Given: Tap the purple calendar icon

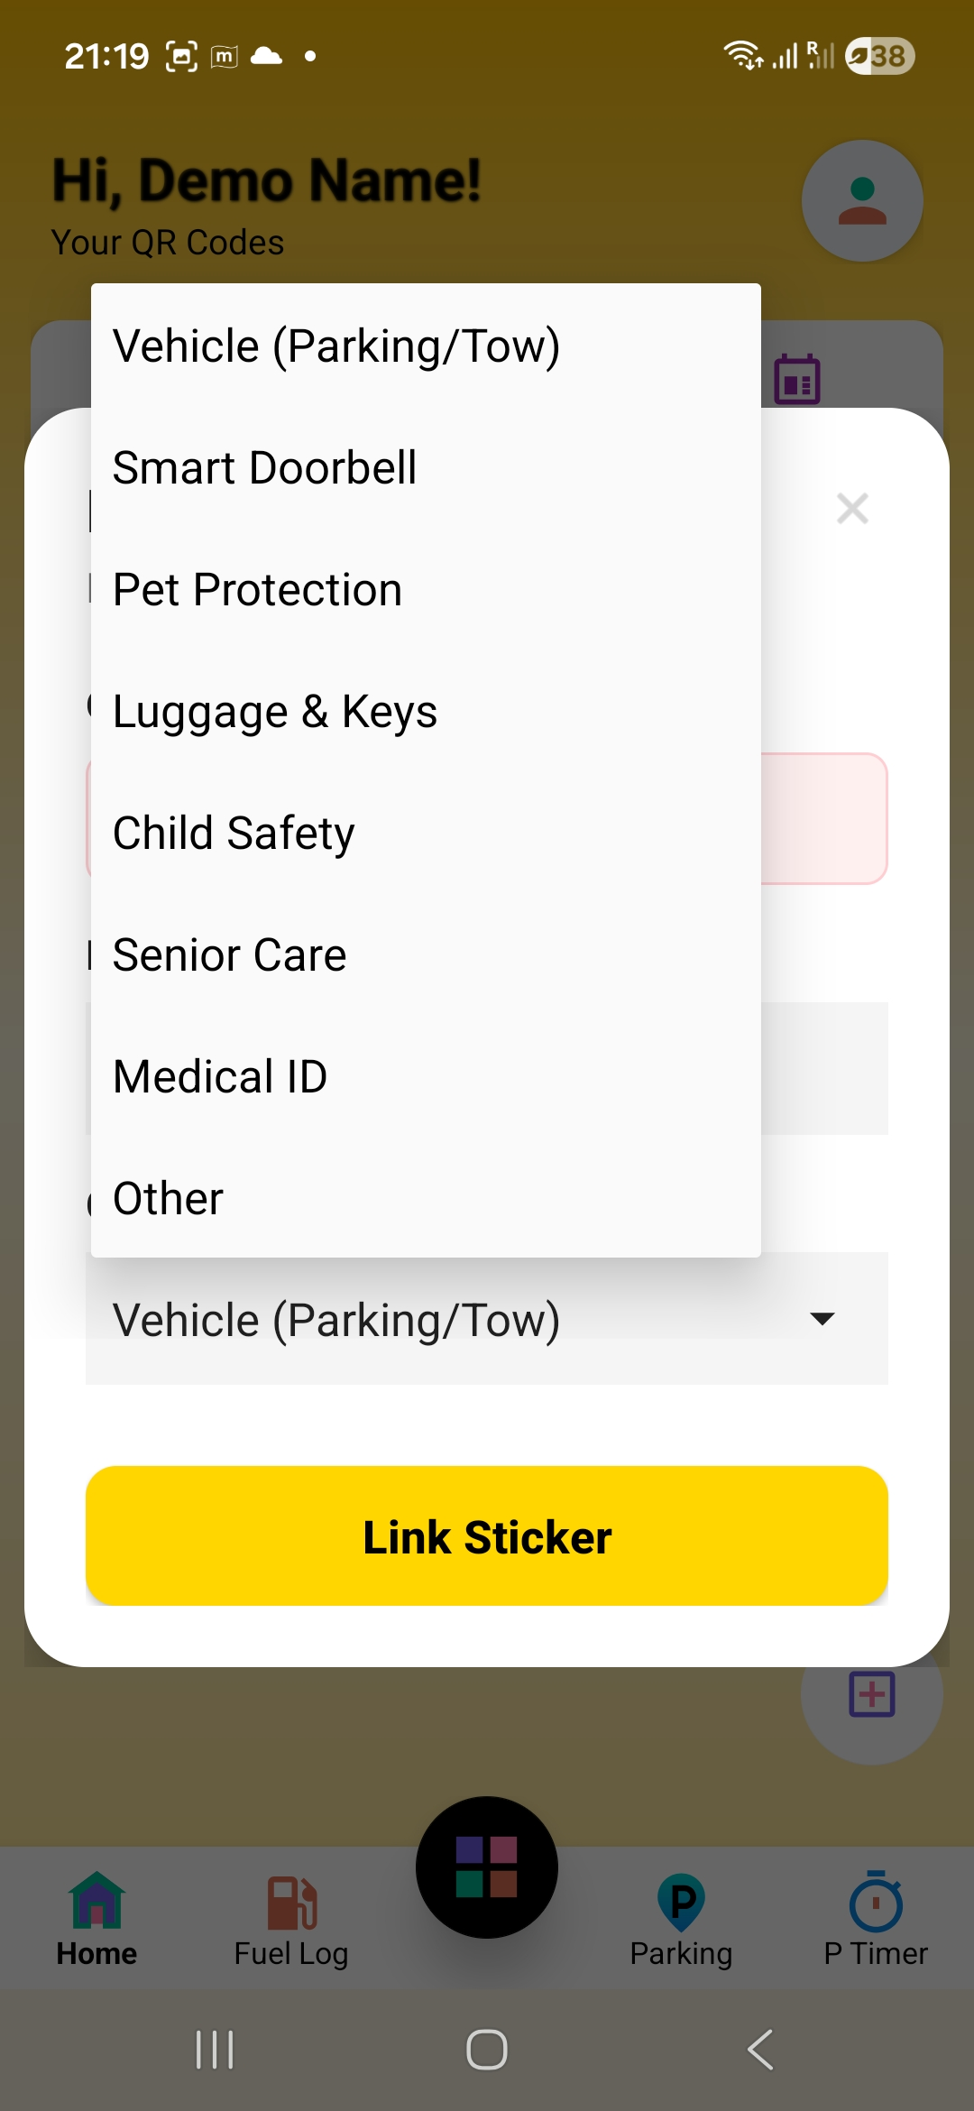Looking at the screenshot, I should point(797,379).
